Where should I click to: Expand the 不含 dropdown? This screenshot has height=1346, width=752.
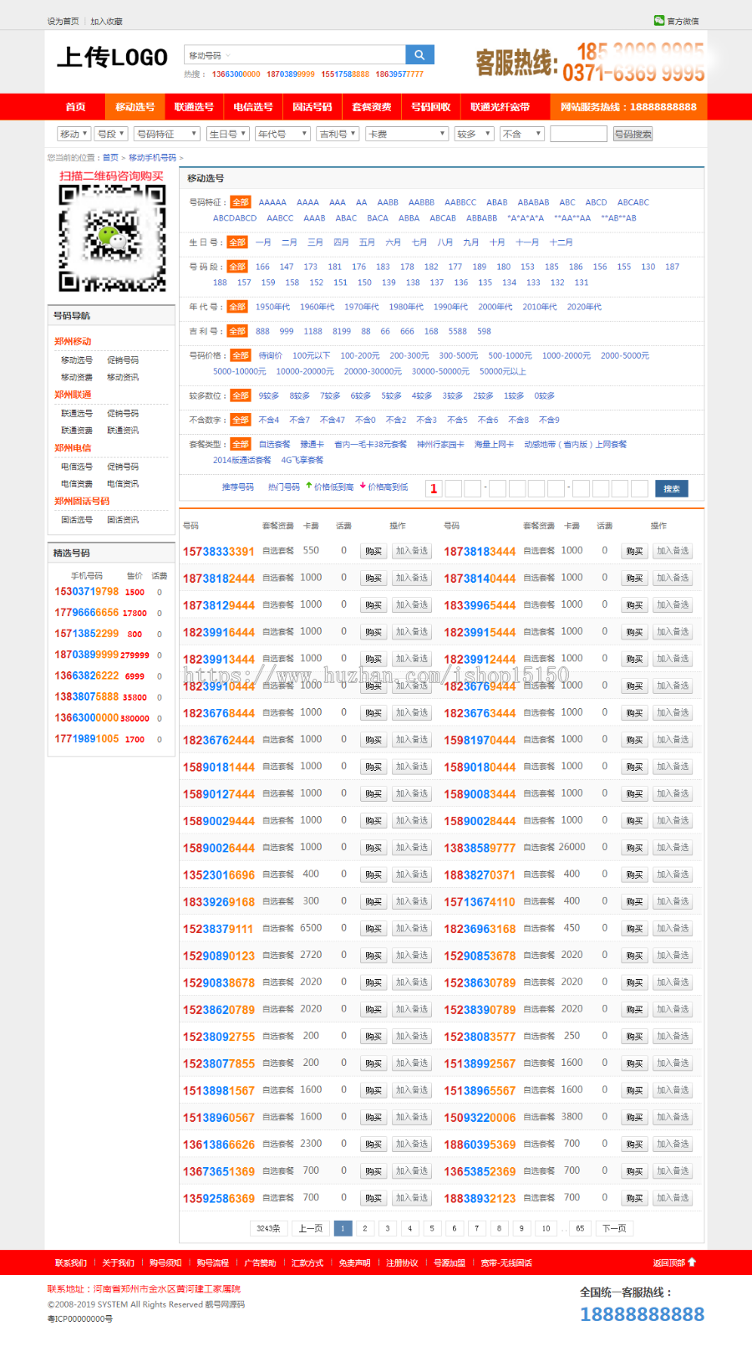click(x=522, y=134)
